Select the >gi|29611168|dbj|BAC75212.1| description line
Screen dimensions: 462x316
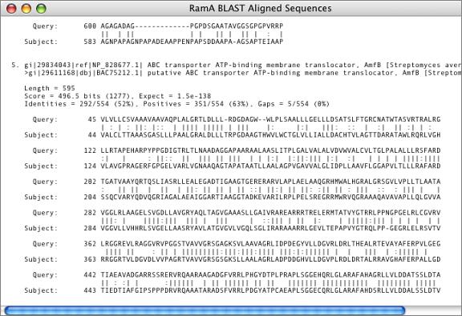point(243,73)
